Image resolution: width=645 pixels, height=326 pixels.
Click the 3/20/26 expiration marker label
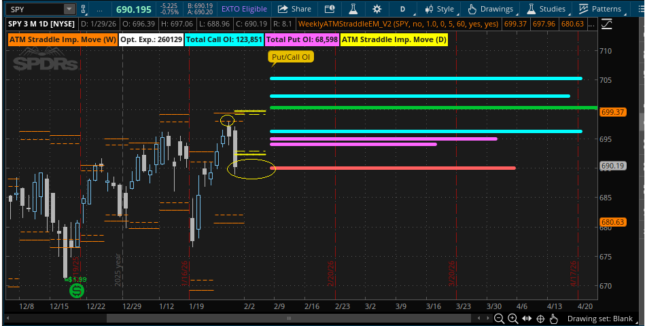tap(452, 274)
